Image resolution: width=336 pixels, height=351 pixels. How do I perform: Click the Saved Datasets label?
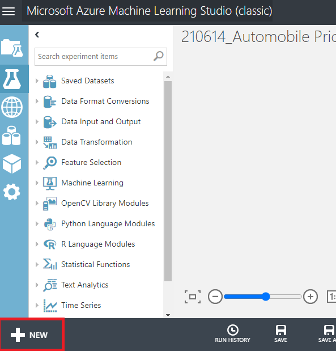87,81
